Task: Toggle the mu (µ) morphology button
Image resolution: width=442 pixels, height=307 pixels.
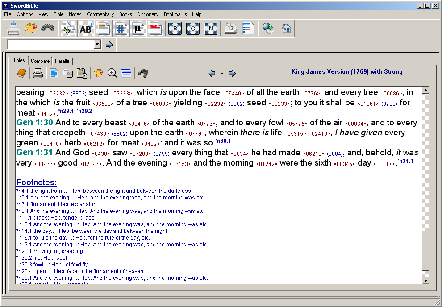Action: [x=138, y=29]
